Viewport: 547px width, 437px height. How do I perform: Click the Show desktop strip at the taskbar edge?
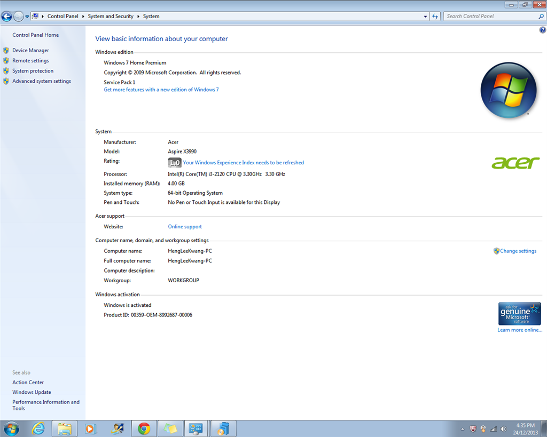coord(544,428)
